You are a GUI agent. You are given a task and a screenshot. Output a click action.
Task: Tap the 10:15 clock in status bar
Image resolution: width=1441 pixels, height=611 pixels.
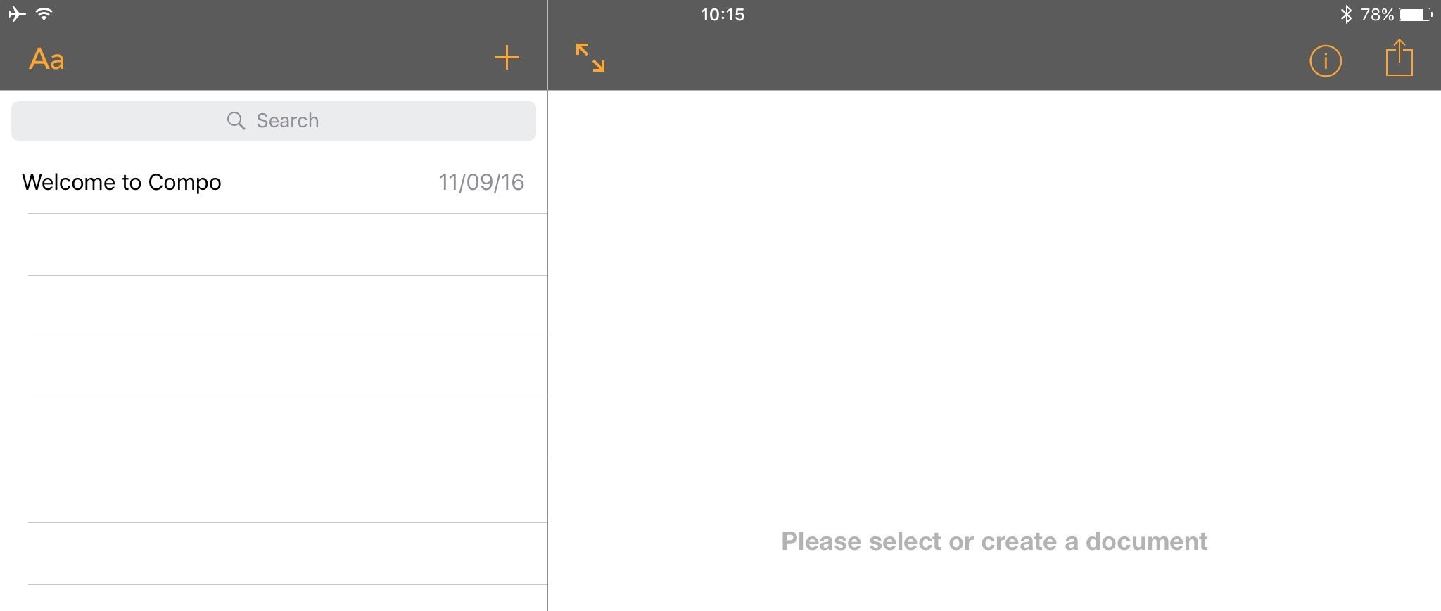click(723, 15)
